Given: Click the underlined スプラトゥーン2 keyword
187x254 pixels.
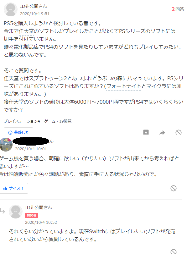Looking at the screenshot, I should point(48,78).
